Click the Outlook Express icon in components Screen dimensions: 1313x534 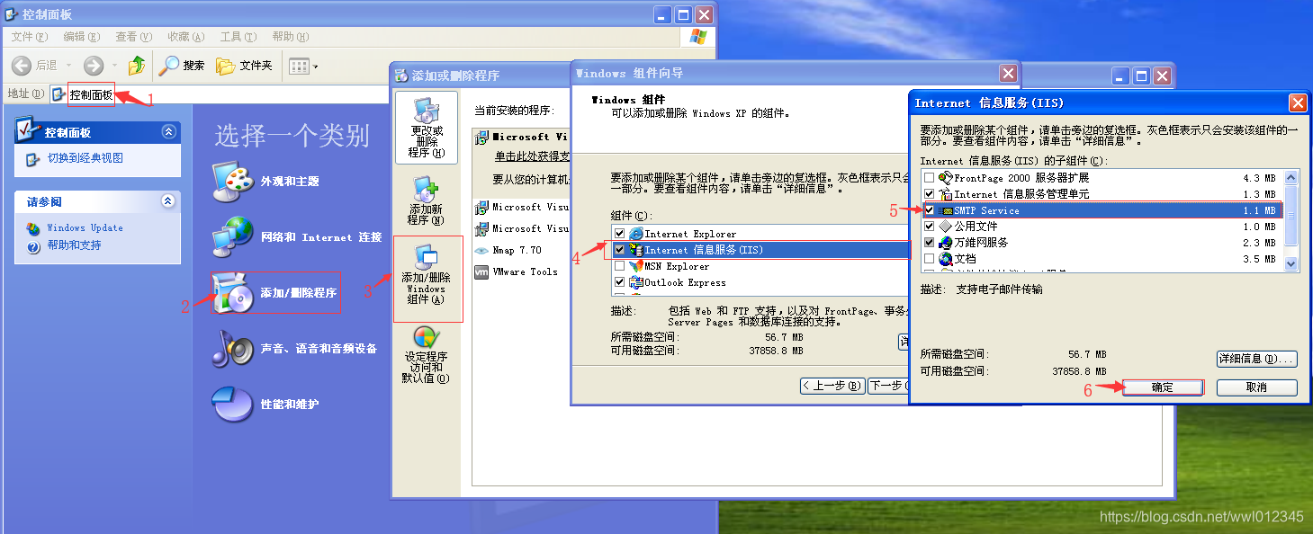pyautogui.click(x=635, y=282)
